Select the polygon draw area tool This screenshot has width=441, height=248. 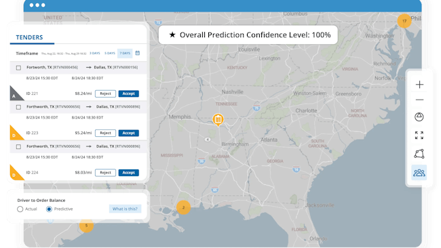419,154
